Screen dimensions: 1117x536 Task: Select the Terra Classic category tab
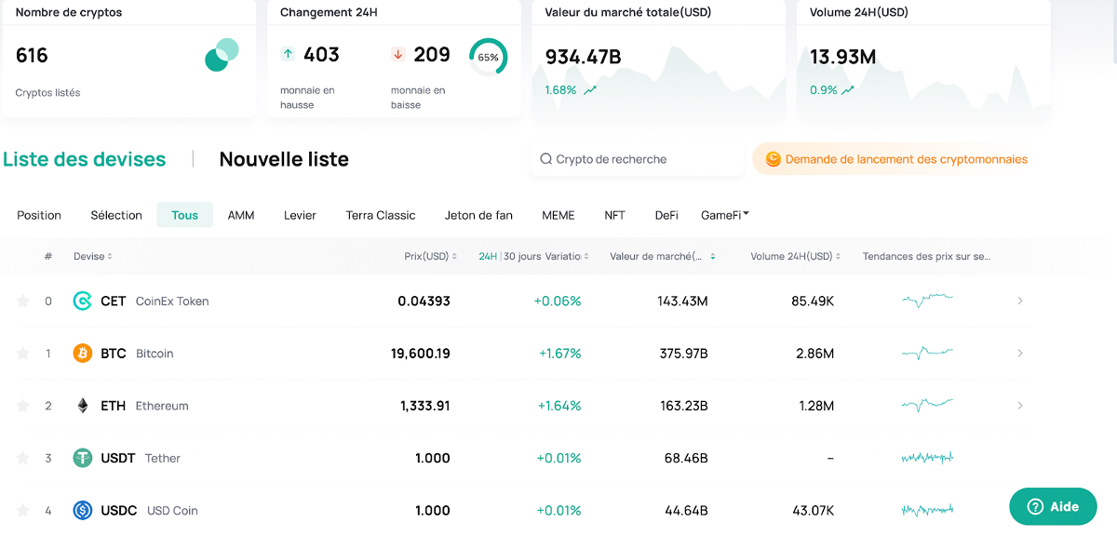[x=381, y=215]
